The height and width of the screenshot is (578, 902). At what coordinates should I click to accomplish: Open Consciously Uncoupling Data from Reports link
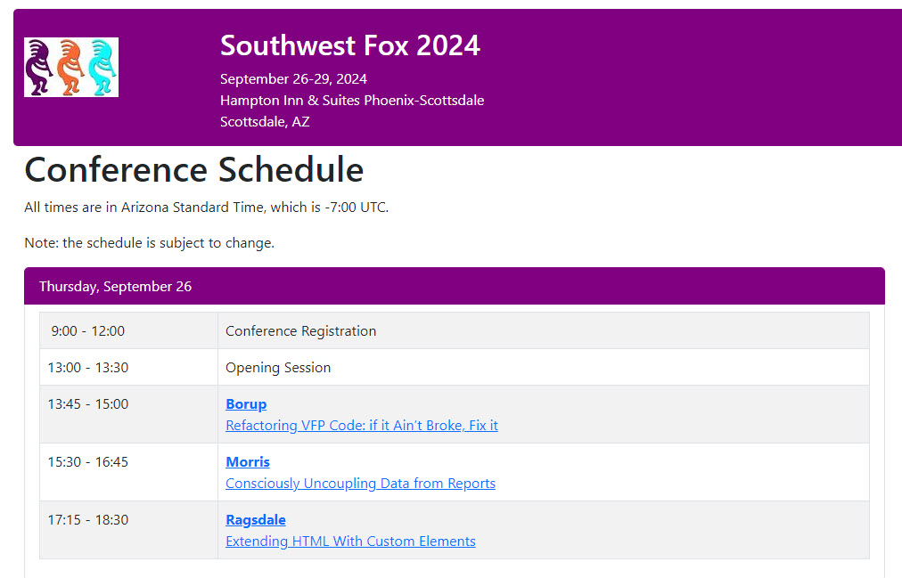click(x=360, y=484)
